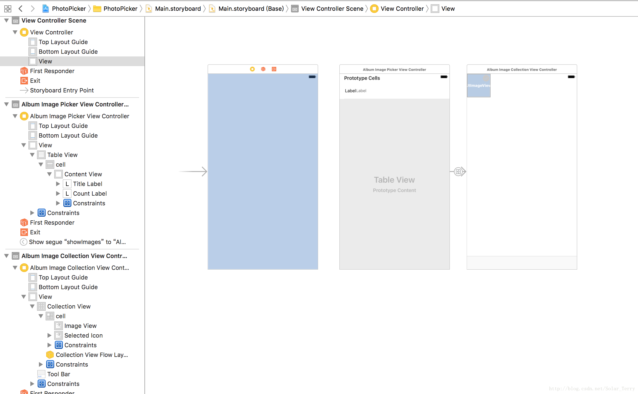Click Exit icon in first scene
This screenshot has height=394, width=638.
(24, 81)
